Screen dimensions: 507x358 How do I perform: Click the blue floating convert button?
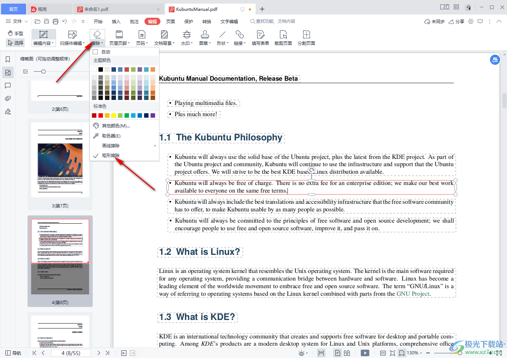495,60
